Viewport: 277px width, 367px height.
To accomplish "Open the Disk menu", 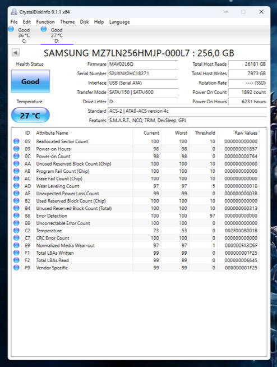I will tap(84, 22).
